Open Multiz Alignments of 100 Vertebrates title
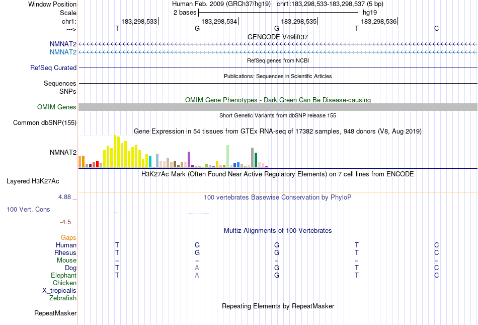 278,231
